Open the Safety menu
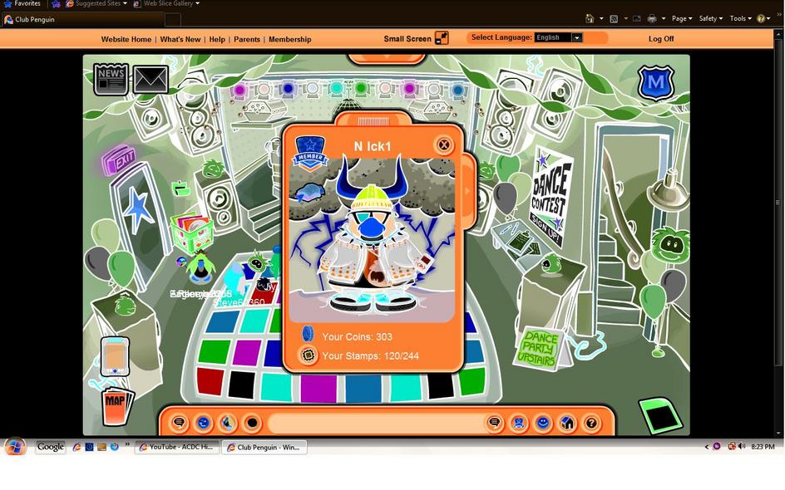Image resolution: width=785 pixels, height=490 pixels. point(710,18)
